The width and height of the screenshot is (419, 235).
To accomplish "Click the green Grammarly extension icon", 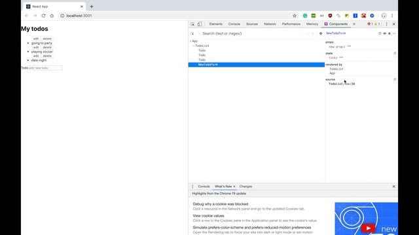I will 305,16.
